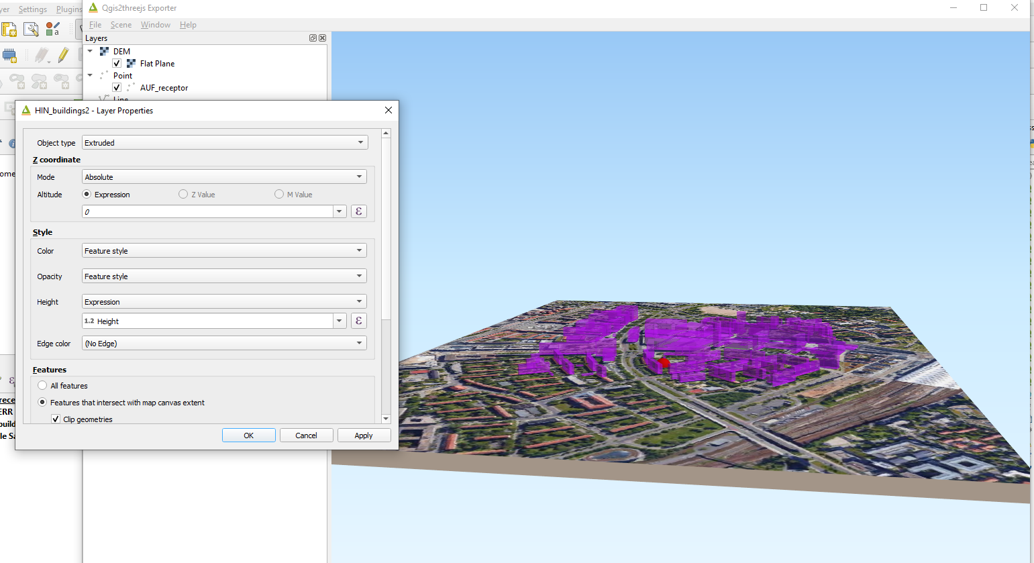Screen dimensions: 1034x563
Task: Open the expression builder beside the Altitude field
Action: coord(358,211)
